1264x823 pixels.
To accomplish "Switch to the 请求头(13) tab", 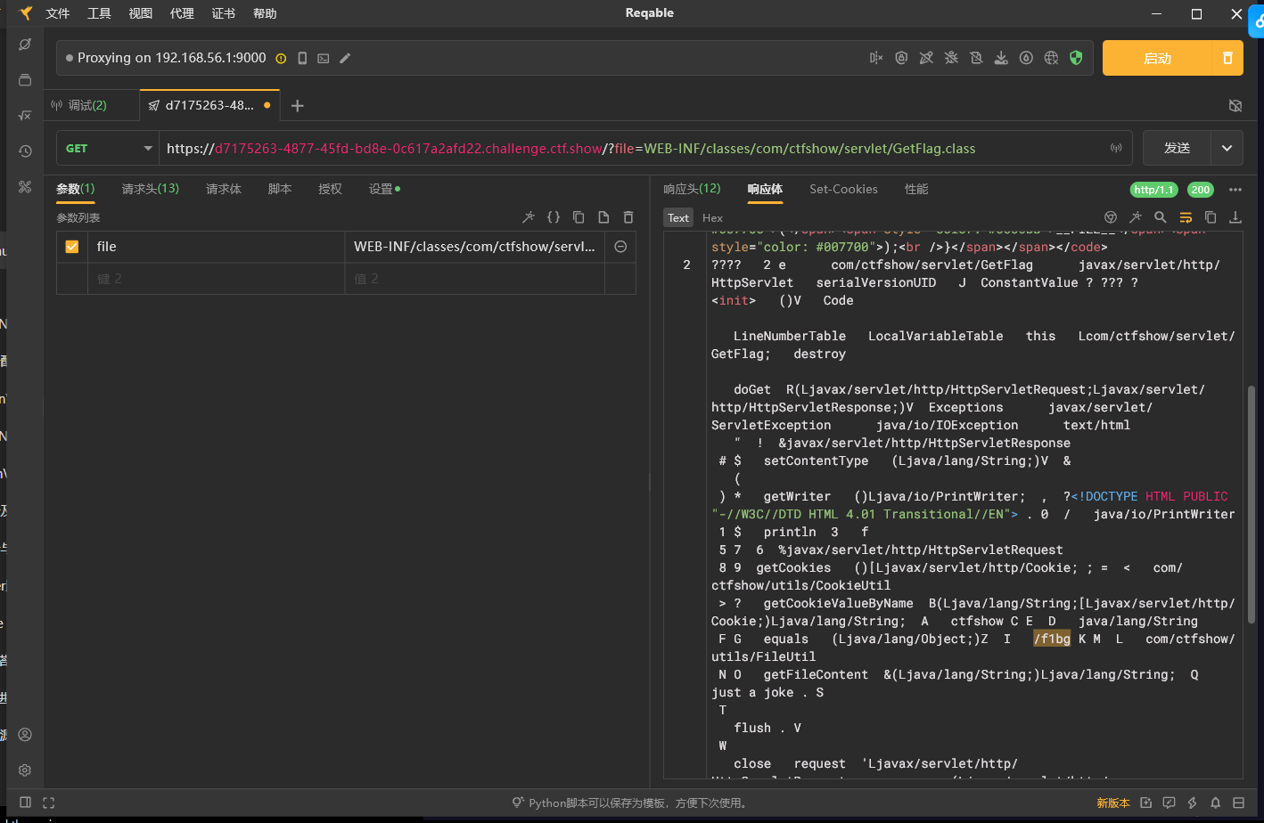I will tap(151, 189).
